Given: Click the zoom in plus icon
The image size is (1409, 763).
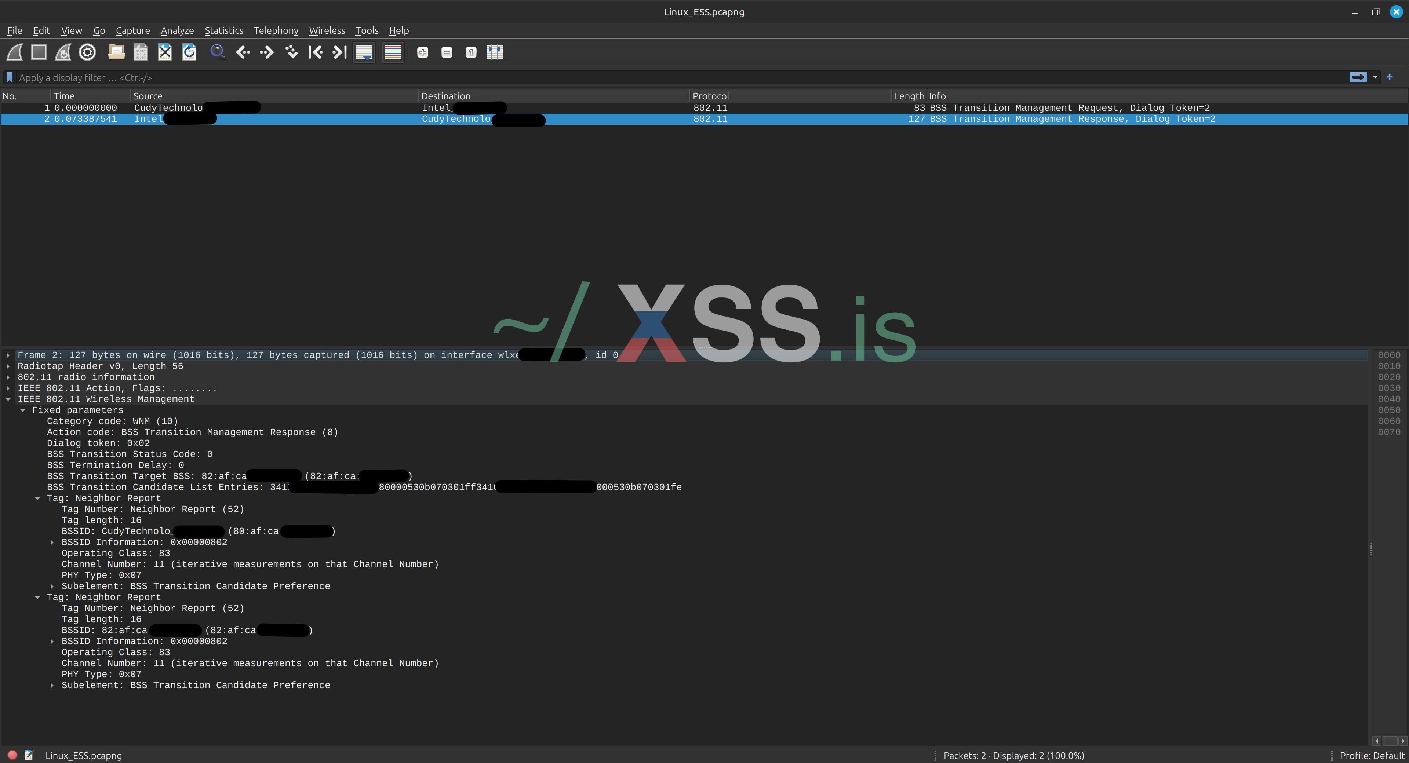Looking at the screenshot, I should click(422, 52).
